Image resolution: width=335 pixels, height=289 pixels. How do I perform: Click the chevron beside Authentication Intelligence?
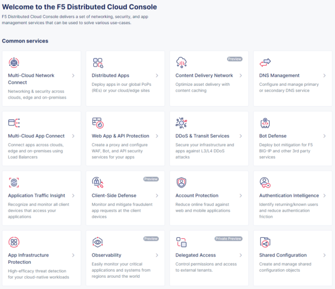[x=324, y=195]
